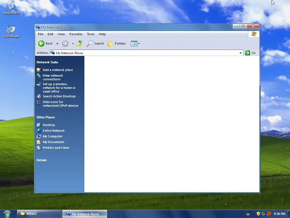Select the Chromium desktop shortcut

pos(11,31)
